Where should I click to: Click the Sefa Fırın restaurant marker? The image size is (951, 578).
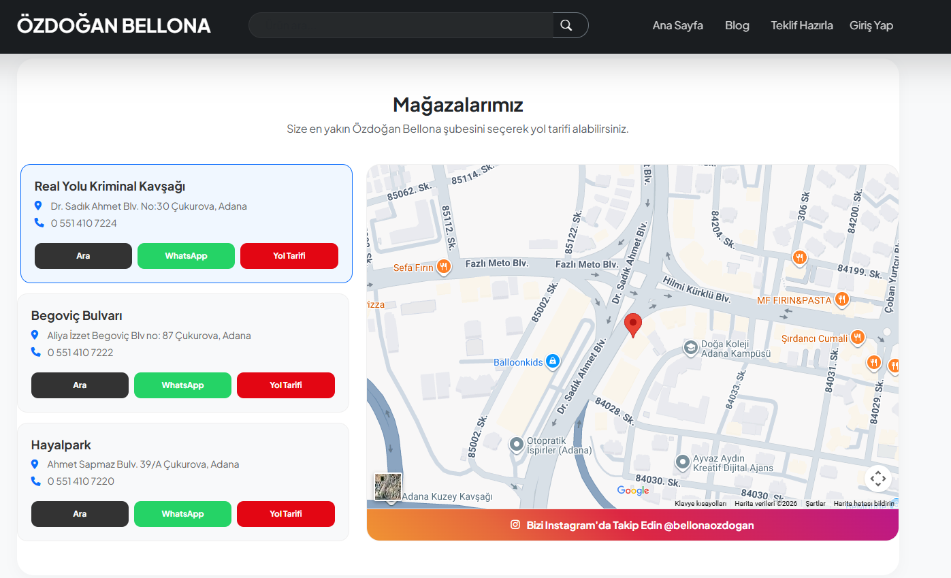pos(444,267)
